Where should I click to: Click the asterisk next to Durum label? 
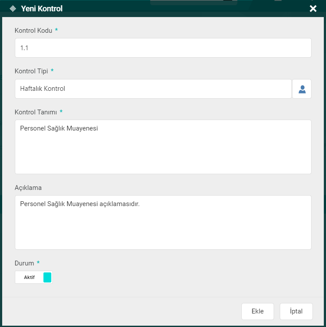(38, 263)
